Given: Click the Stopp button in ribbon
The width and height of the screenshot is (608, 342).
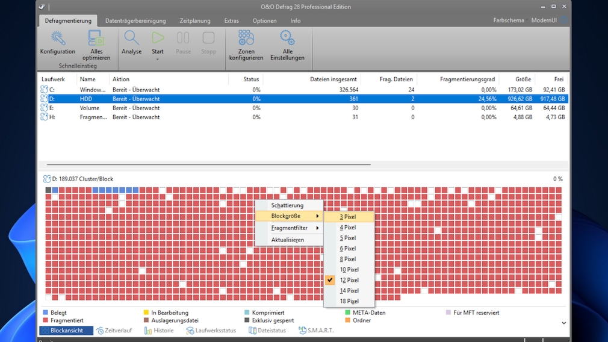Looking at the screenshot, I should tap(208, 39).
